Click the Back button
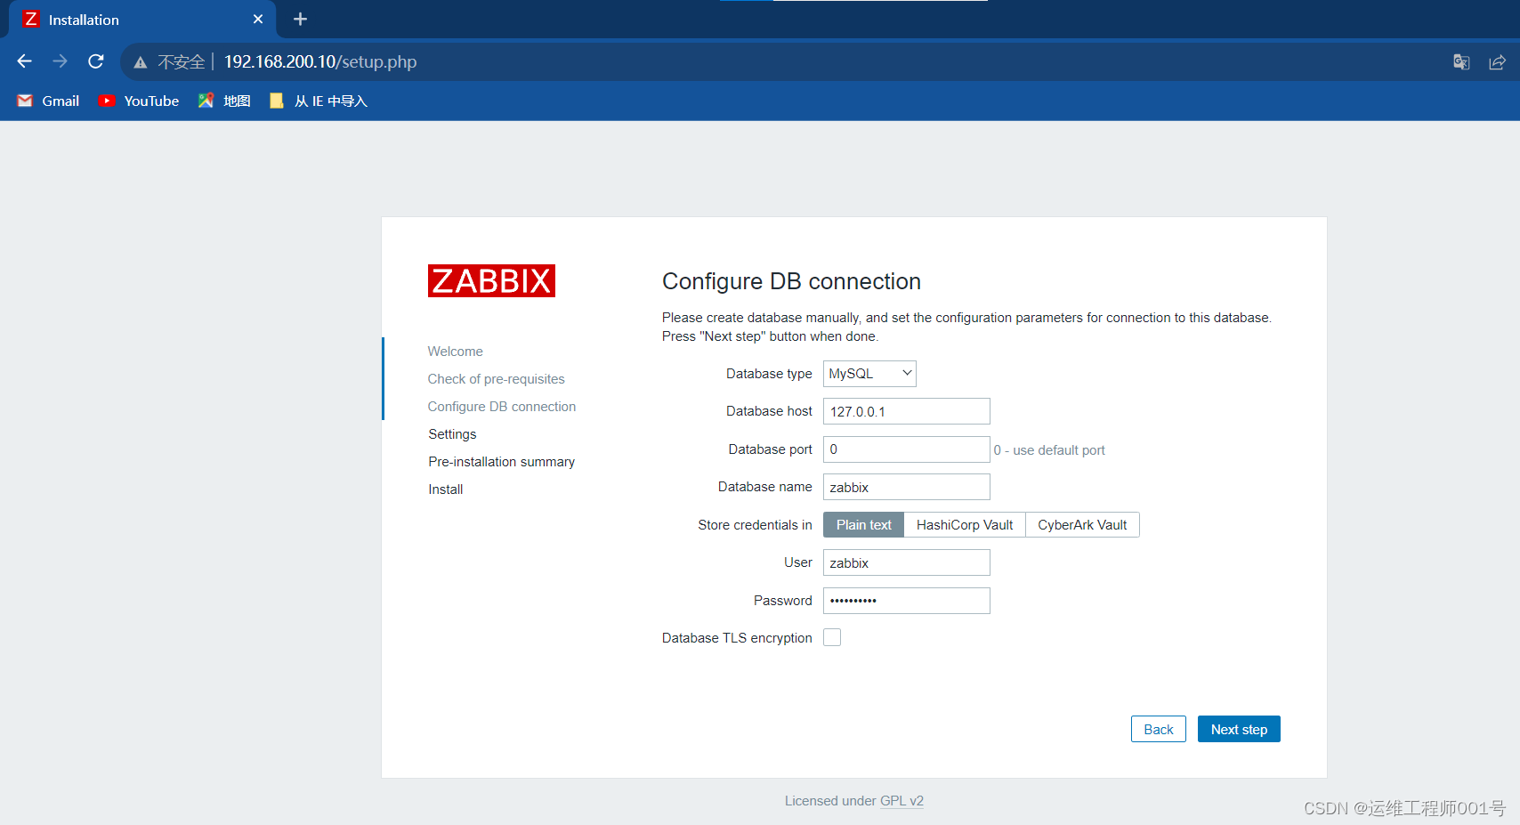 coord(1159,729)
